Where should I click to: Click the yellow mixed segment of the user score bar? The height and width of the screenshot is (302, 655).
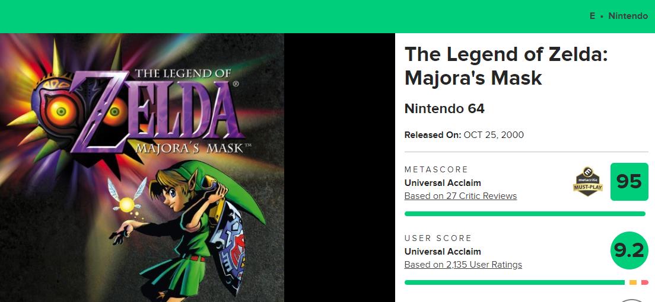tap(632, 282)
